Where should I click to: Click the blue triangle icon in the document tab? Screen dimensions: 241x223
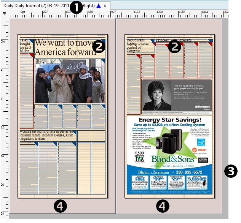99,6
